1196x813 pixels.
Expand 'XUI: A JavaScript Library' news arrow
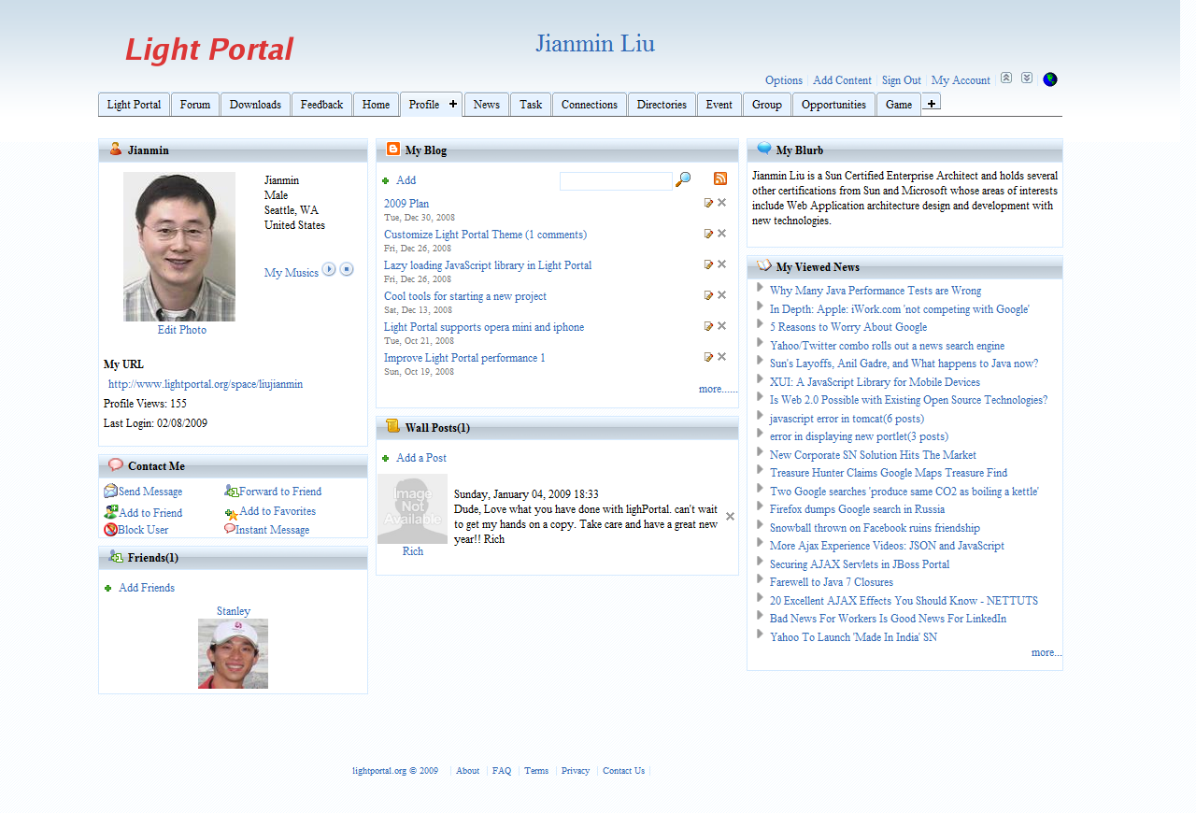pos(761,380)
